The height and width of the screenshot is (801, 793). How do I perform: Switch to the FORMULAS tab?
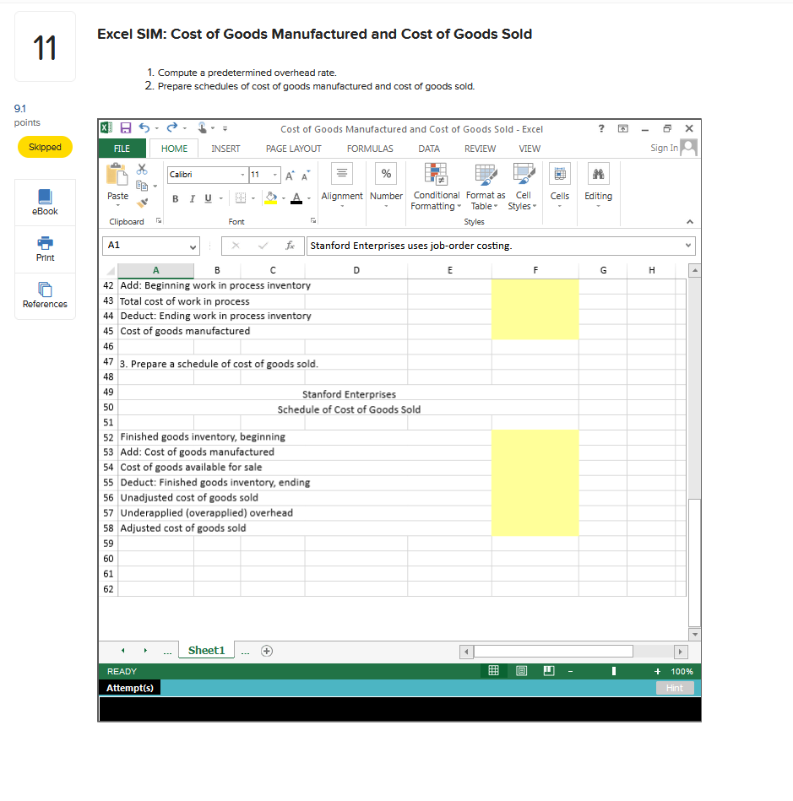[370, 149]
